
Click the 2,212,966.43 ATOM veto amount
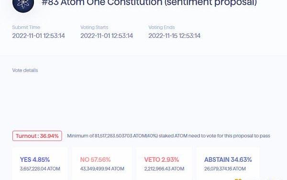(164, 169)
